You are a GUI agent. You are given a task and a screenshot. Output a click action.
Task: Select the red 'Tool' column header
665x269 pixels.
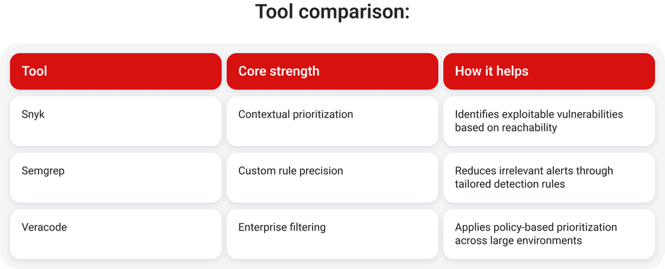[x=116, y=71]
